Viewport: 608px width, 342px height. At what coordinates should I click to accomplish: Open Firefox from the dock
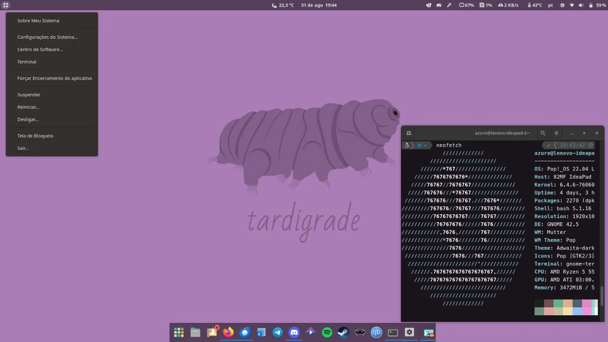tap(228, 332)
